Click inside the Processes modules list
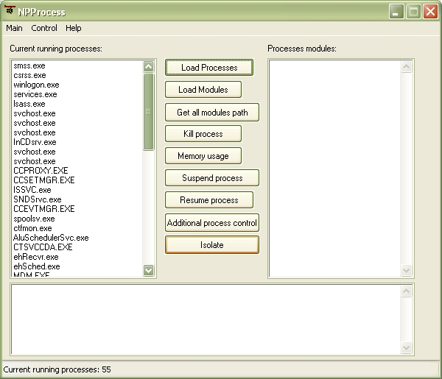 pos(335,169)
